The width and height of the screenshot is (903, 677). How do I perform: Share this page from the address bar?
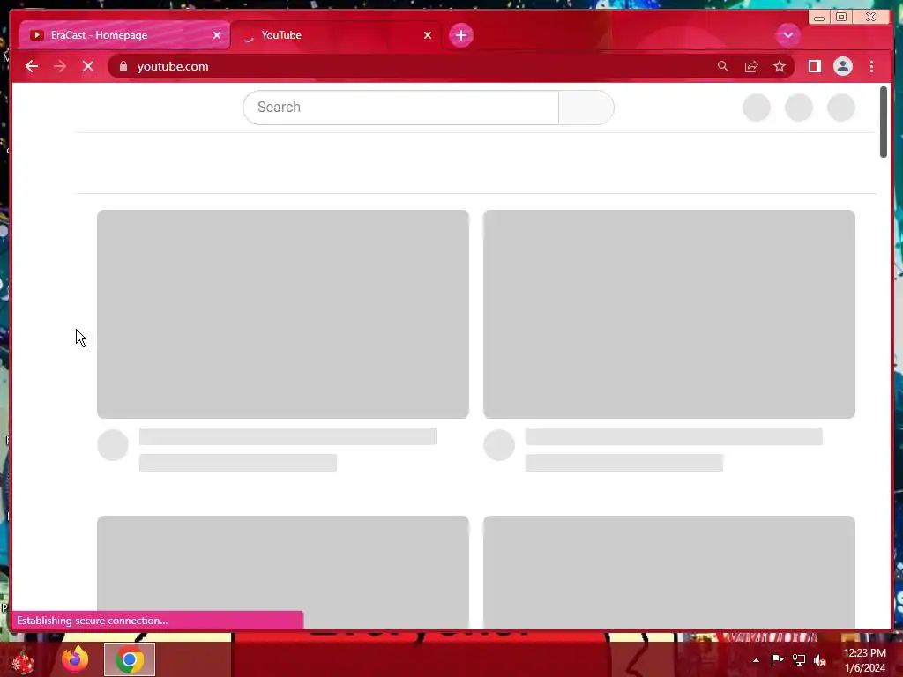[751, 67]
